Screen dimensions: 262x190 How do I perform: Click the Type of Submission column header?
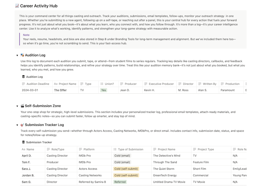130,149
